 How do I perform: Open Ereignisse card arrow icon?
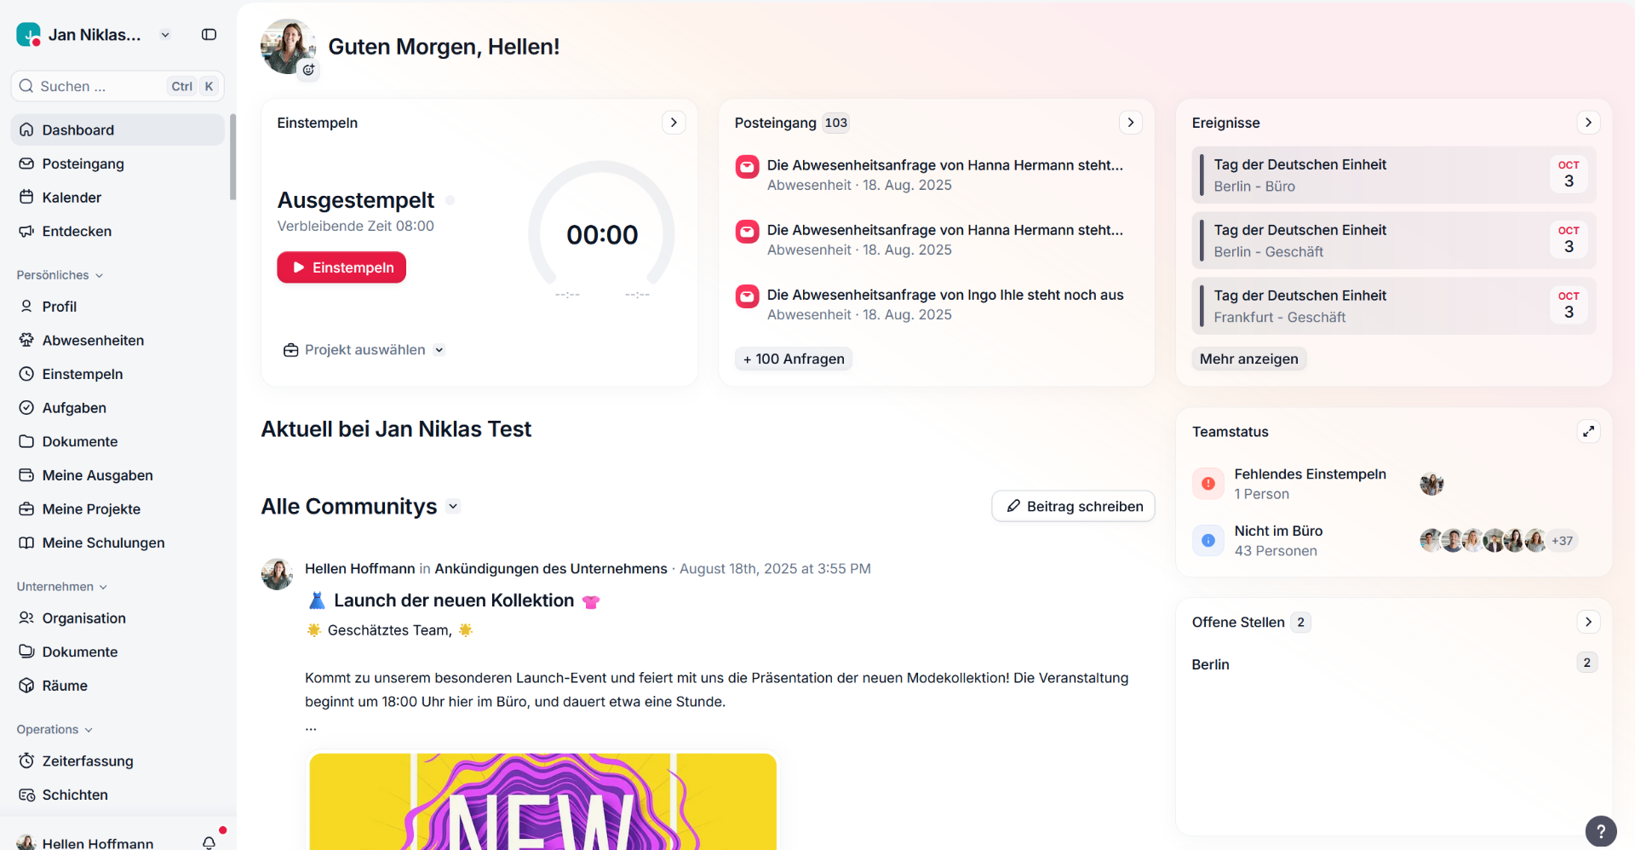click(x=1588, y=123)
